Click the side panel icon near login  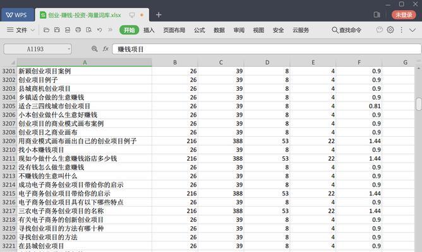click(x=377, y=14)
